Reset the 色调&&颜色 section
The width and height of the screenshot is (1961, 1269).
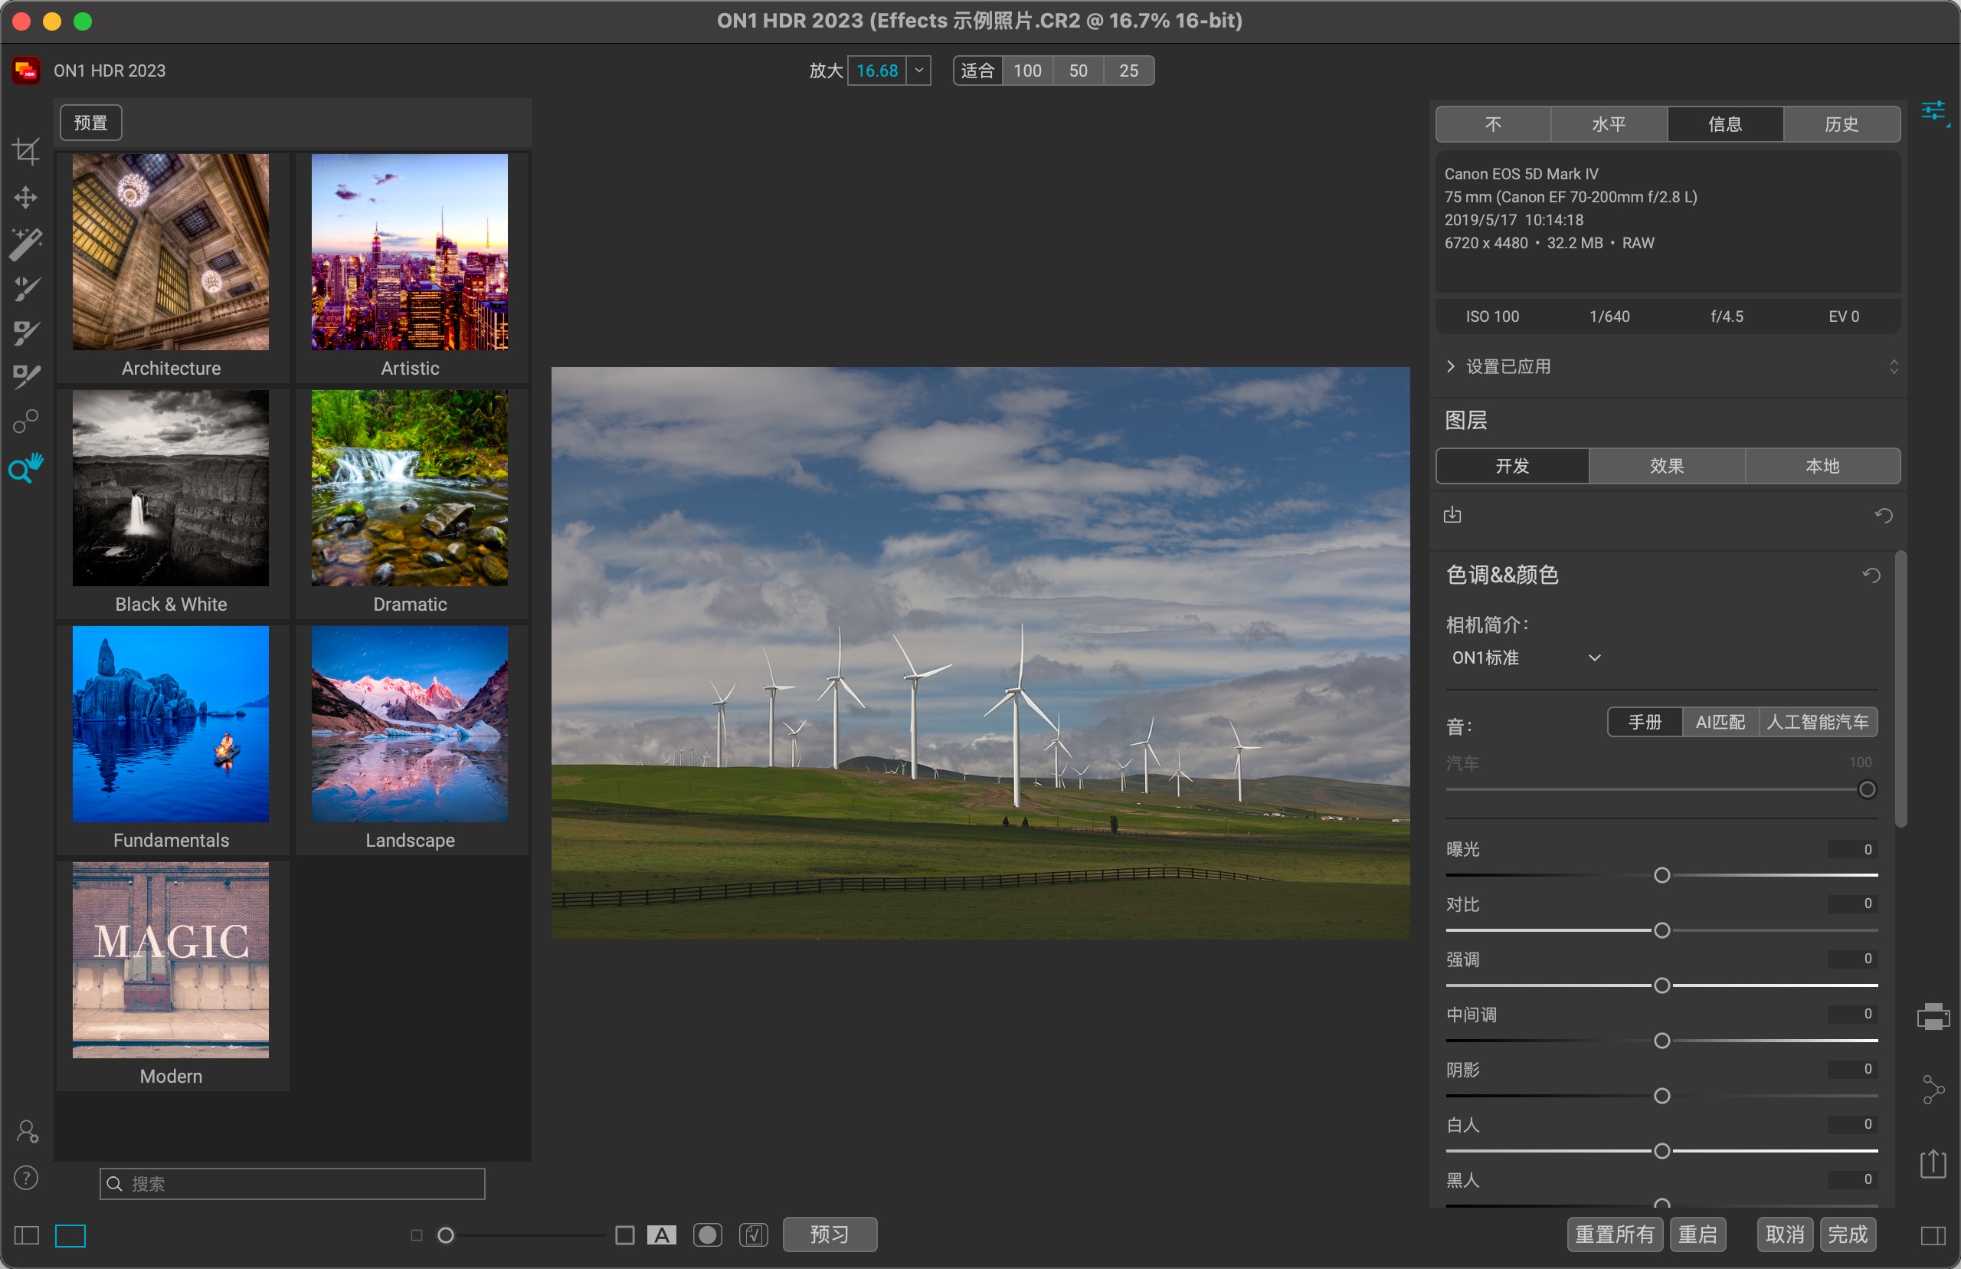[1871, 575]
